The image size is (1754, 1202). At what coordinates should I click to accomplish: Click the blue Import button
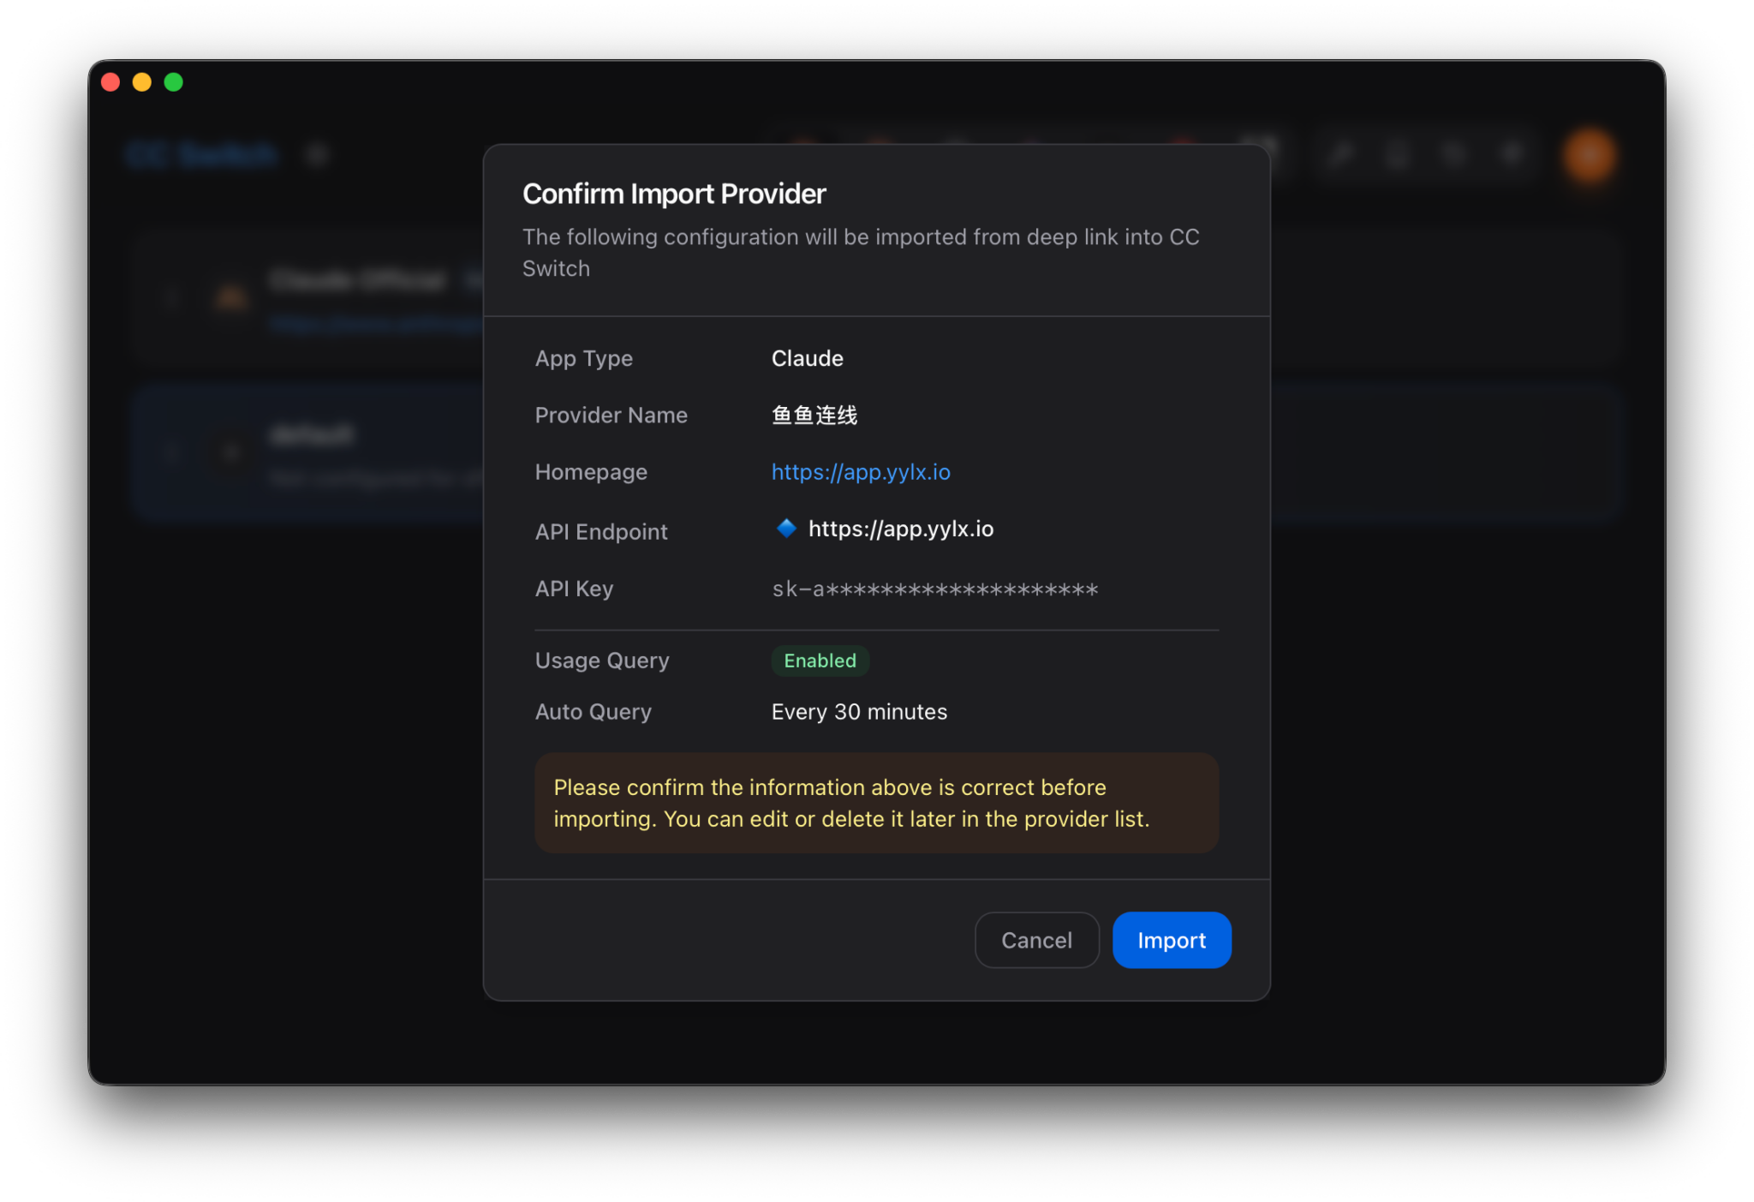point(1171,940)
